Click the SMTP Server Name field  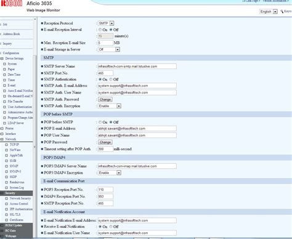(x=137, y=67)
